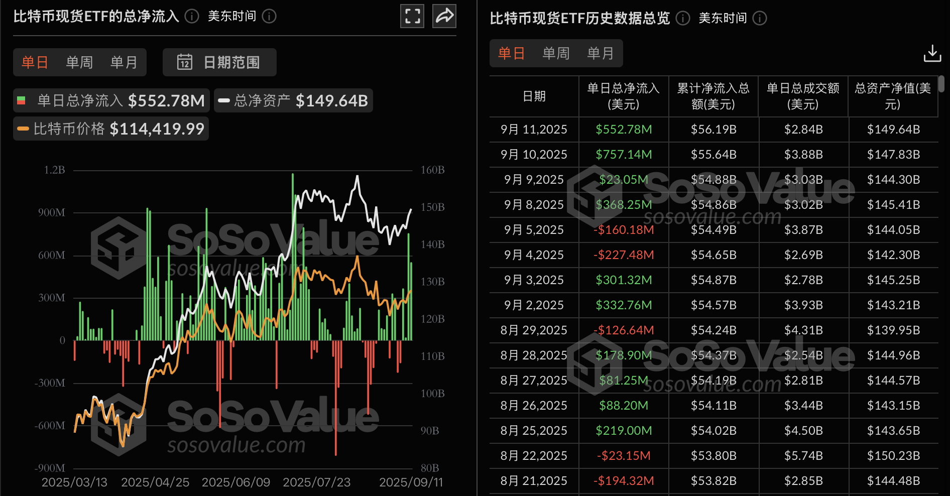Click the -$160.18M net outflow cell
The height and width of the screenshot is (496, 950).
(x=624, y=230)
